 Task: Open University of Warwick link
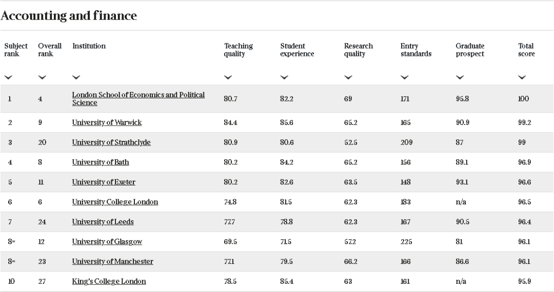pyautogui.click(x=107, y=122)
